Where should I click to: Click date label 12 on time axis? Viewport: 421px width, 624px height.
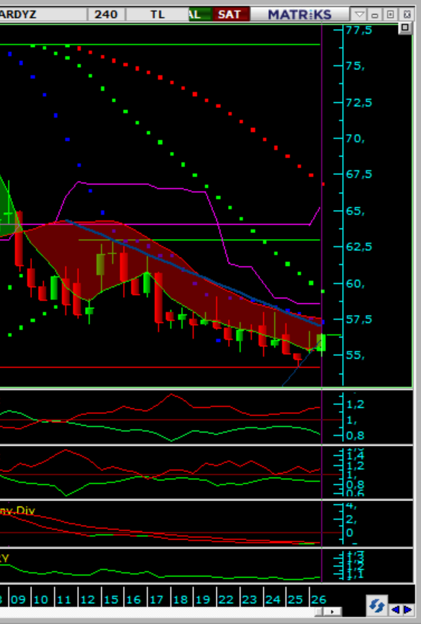(88, 599)
